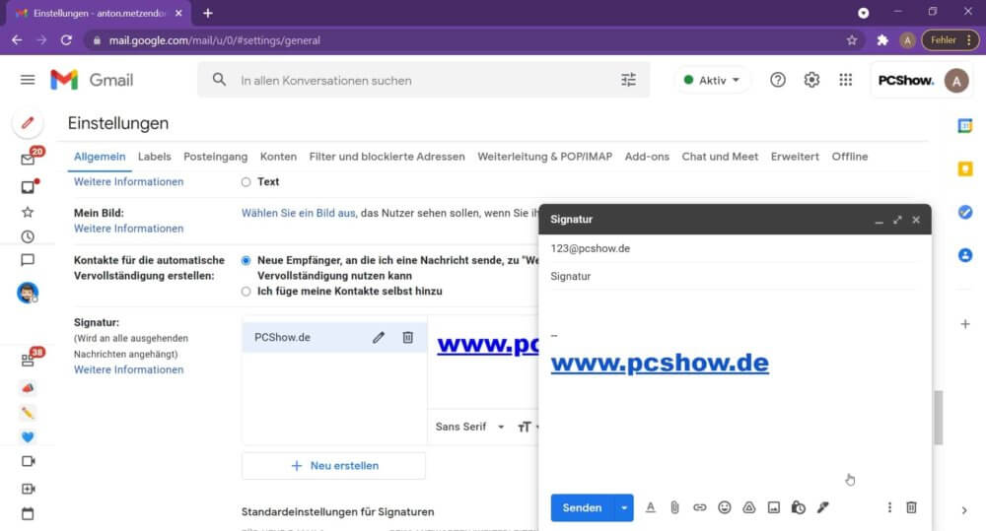Screen dimensions: 986x531
Task: Open Google Keep side panel icon
Action: click(965, 169)
